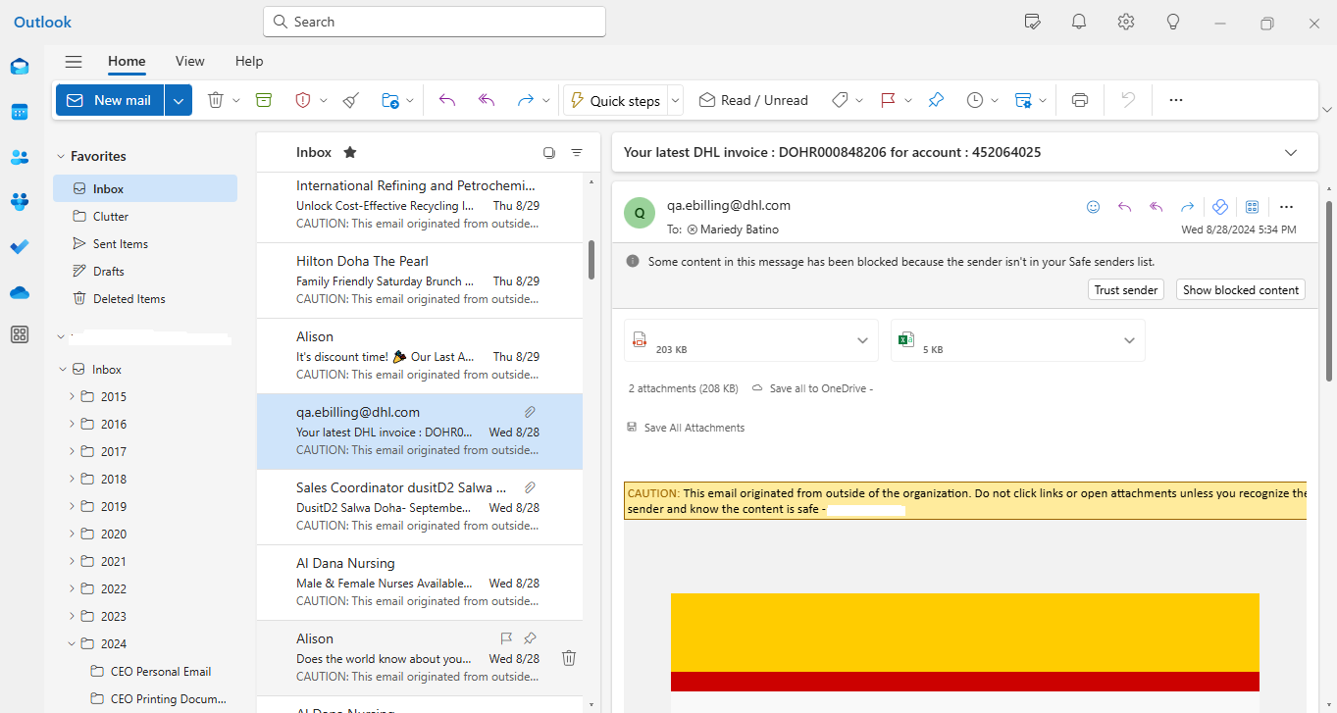Screen dimensions: 1337x713
Task: Open the Hilton Doha The Pearl email
Action: (x=420, y=280)
